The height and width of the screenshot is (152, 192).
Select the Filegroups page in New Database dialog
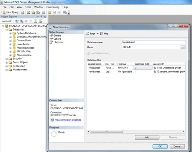[x=58, y=42]
